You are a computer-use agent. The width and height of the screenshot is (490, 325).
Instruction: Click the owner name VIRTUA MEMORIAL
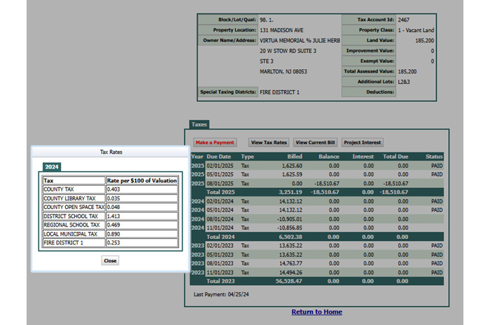300,41
